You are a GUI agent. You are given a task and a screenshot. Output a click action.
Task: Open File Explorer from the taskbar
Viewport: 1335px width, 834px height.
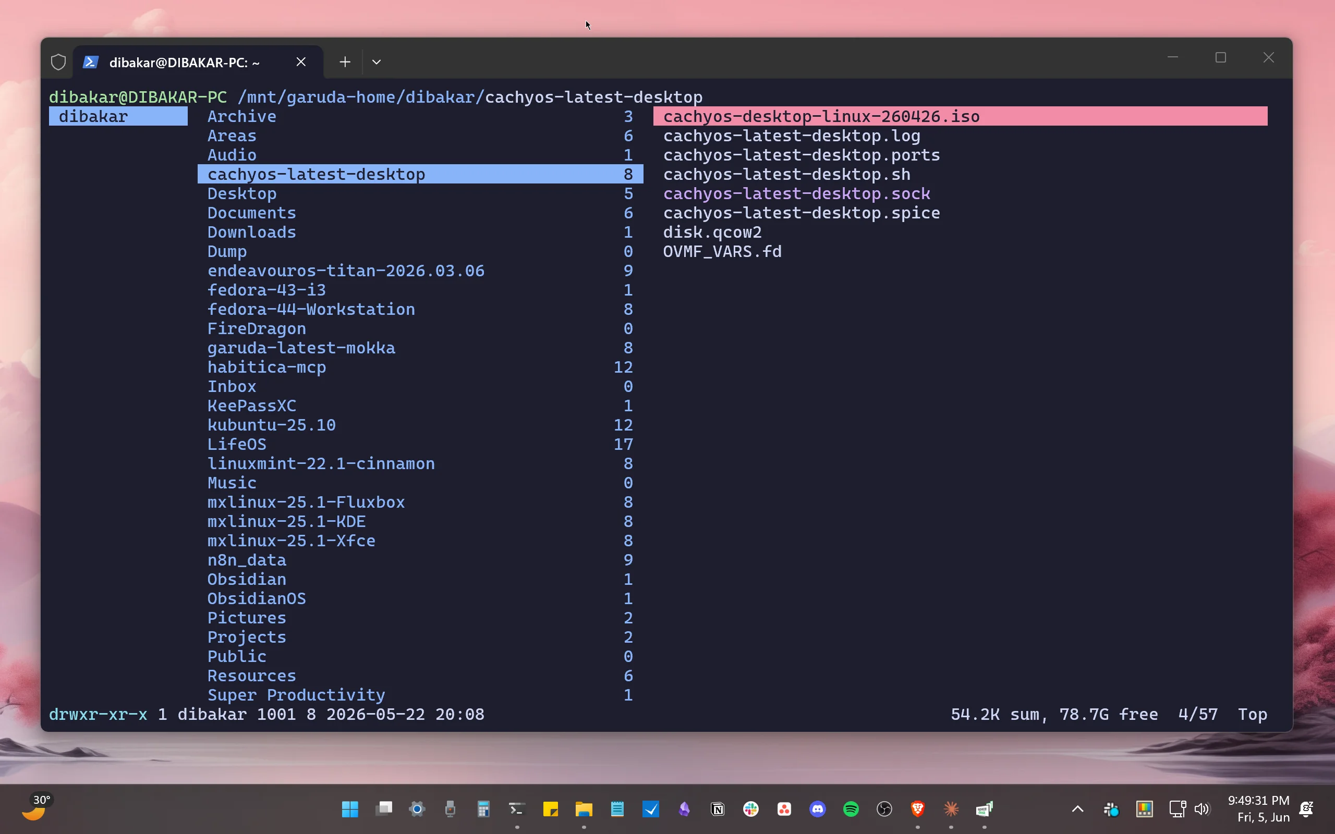coord(584,809)
